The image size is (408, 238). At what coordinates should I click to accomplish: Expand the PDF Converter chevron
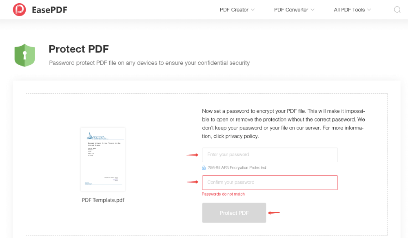pos(313,10)
